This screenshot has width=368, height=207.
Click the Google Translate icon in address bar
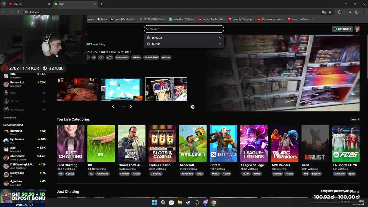point(324,12)
